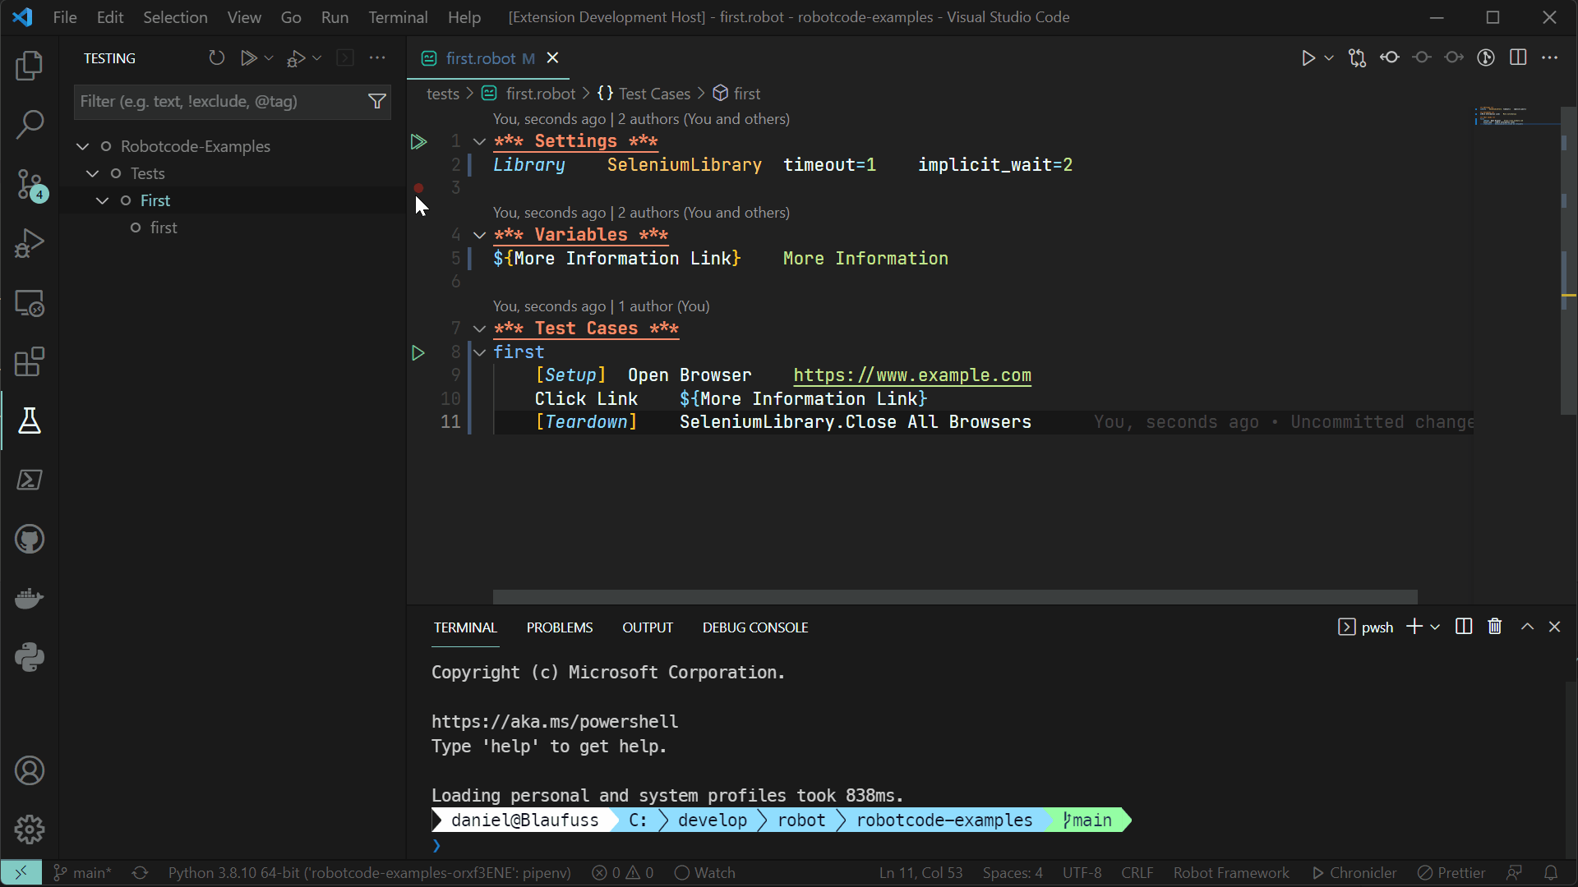Split the editor to the right
Image resolution: width=1578 pixels, height=887 pixels.
[1518, 57]
